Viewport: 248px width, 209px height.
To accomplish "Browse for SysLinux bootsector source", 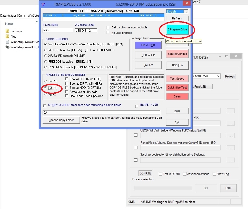I will 231,160.
